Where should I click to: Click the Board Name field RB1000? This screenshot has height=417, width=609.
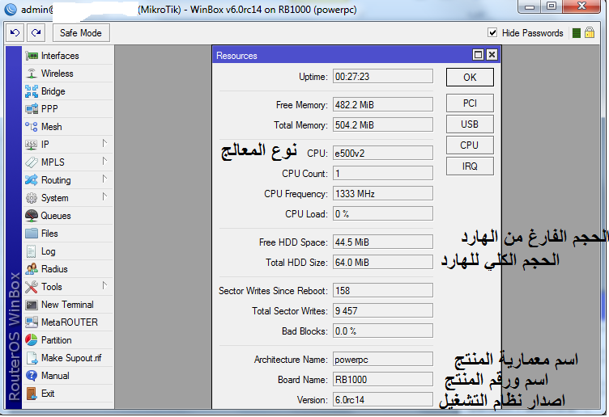[x=383, y=379]
